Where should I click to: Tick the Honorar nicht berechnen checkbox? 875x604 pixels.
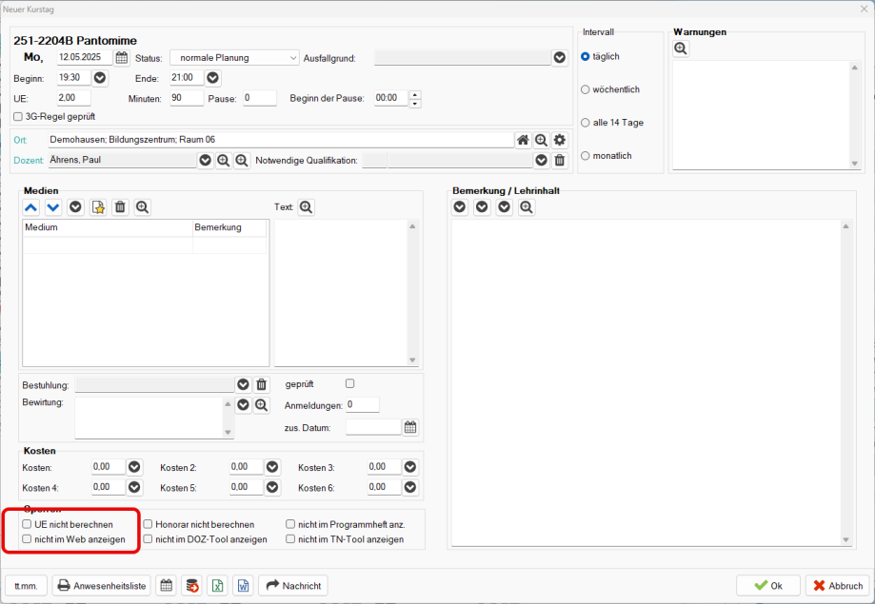[148, 524]
